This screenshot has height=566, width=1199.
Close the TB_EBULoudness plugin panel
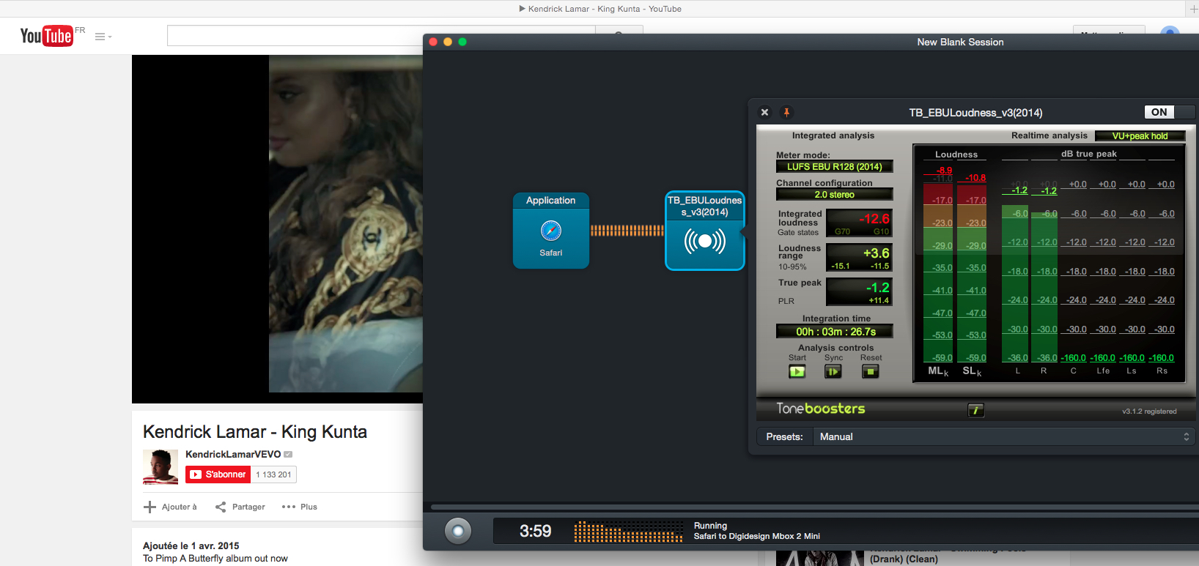coord(764,112)
